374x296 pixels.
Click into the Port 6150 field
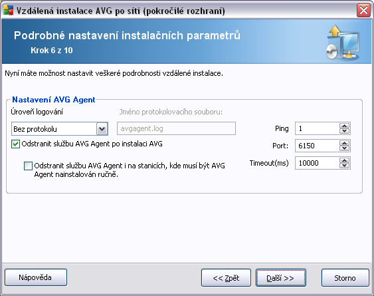[x=318, y=146]
